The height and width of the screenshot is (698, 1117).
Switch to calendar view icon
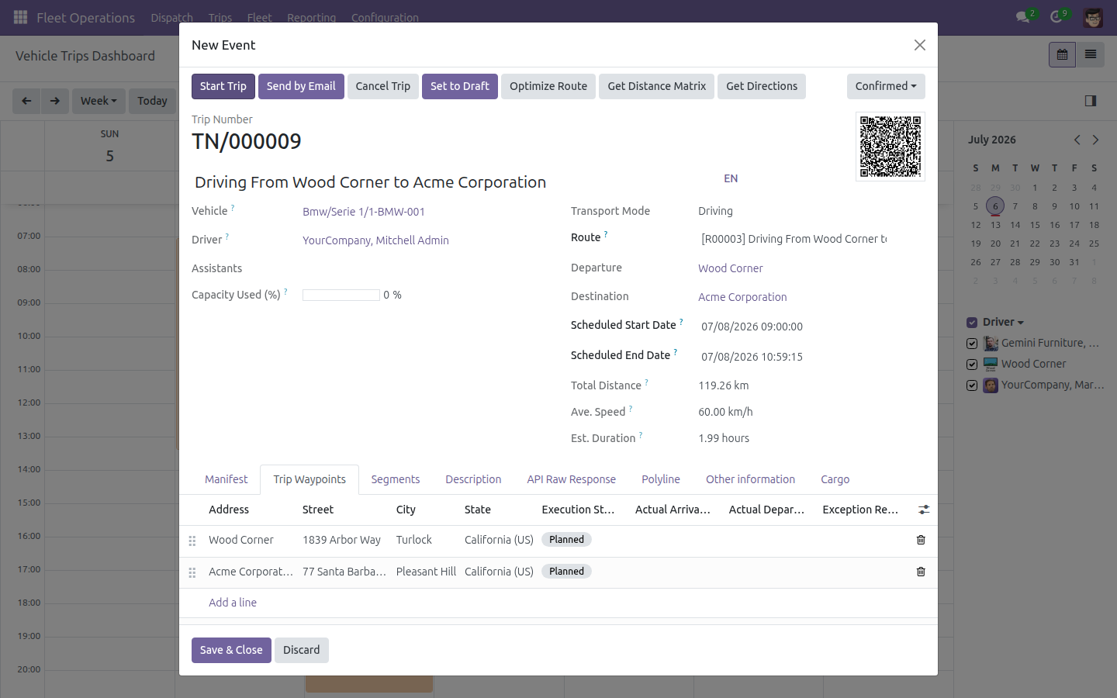pos(1062,54)
